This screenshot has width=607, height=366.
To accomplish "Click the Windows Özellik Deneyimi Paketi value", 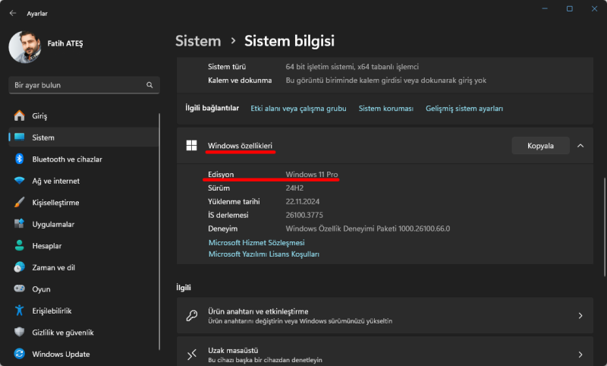I will click(368, 229).
